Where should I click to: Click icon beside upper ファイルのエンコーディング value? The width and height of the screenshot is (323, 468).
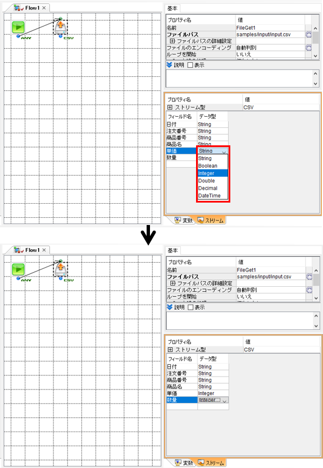point(308,48)
